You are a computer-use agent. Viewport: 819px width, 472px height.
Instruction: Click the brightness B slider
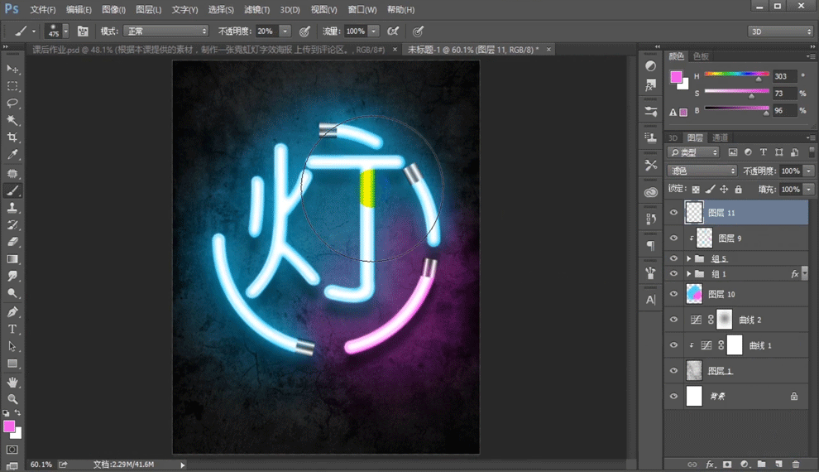736,108
